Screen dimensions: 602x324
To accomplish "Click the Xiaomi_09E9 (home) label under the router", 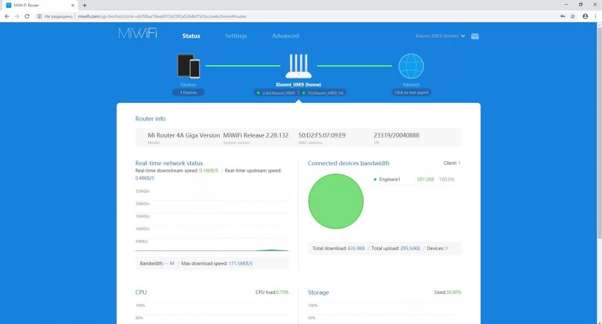I will [298, 85].
